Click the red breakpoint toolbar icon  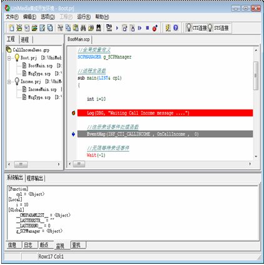click(155, 28)
